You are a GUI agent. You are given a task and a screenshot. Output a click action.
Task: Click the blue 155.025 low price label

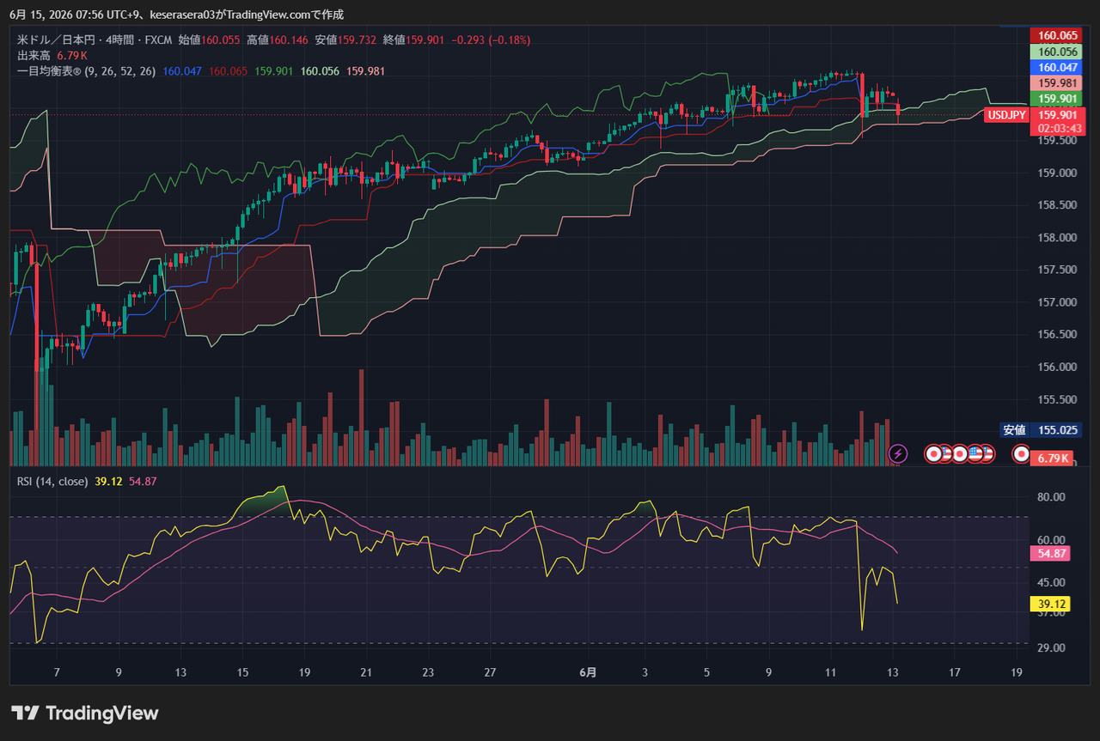coord(1058,430)
